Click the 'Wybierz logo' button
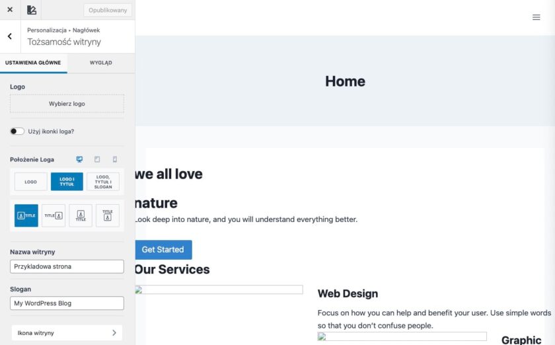The image size is (555, 345). (x=67, y=104)
